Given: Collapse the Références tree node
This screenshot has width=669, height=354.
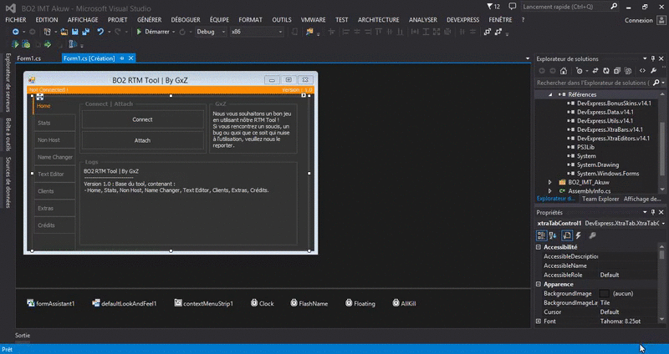Looking at the screenshot, I should [x=550, y=94].
